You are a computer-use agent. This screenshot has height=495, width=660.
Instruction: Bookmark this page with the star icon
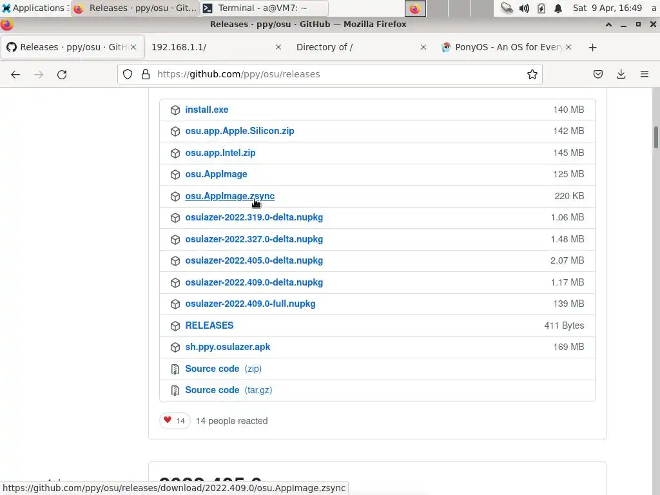click(x=532, y=74)
